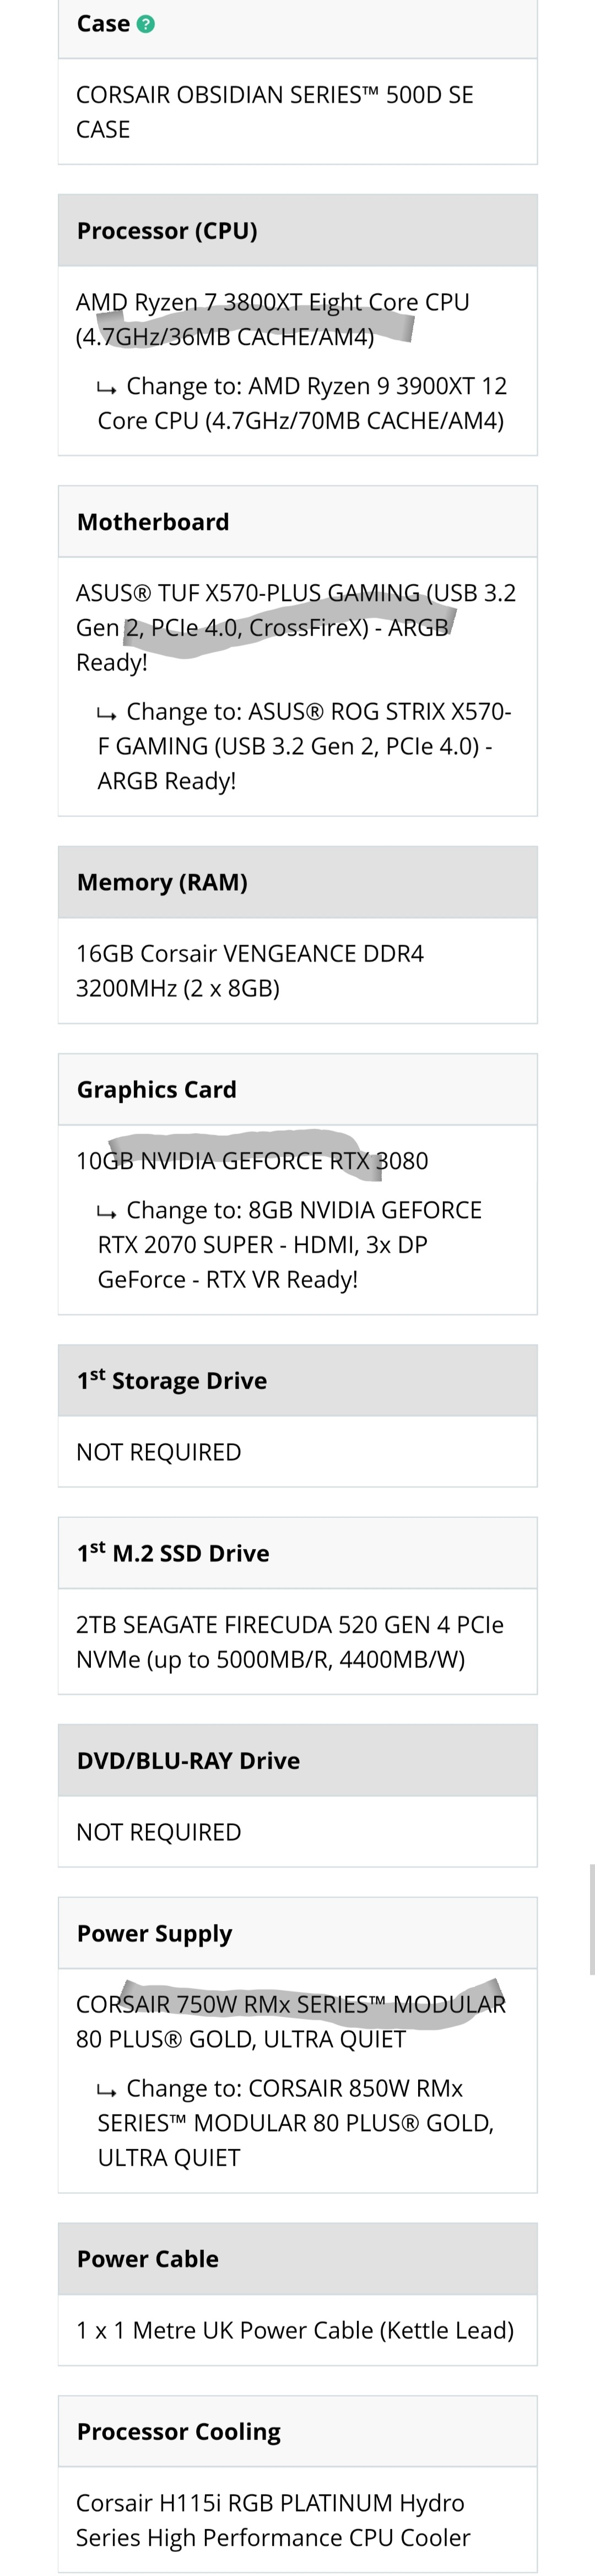Click the Power Supply section header
Image resolution: width=595 pixels, height=2576 pixels.
298,1934
